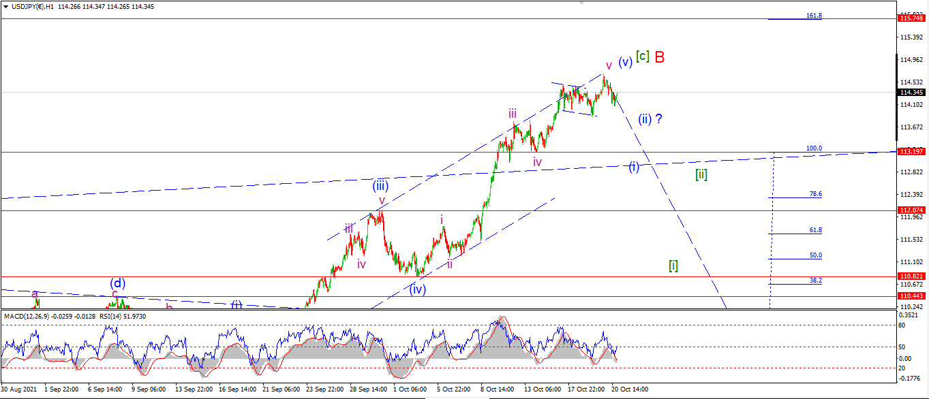Select the blue (iv) wave label
Viewport: 929px width, 399px height.
(418, 289)
